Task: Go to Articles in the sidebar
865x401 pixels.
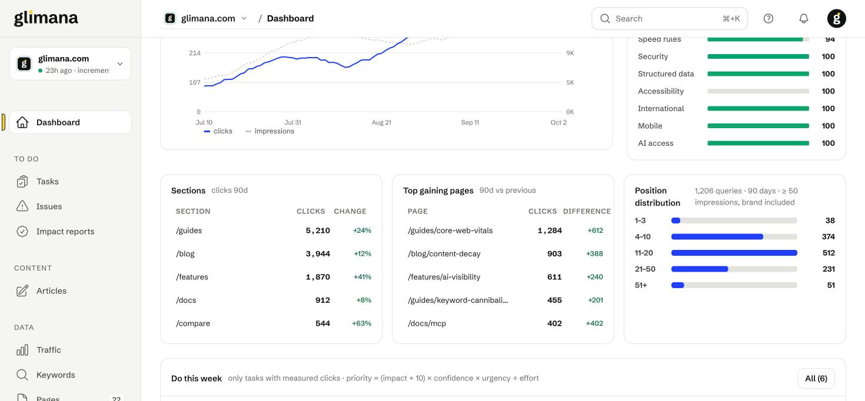Action: pos(70,291)
